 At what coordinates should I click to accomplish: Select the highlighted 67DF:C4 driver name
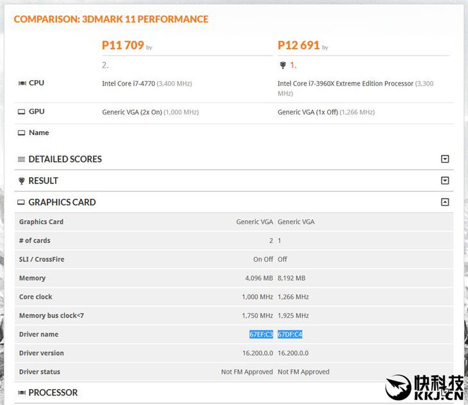click(290, 335)
